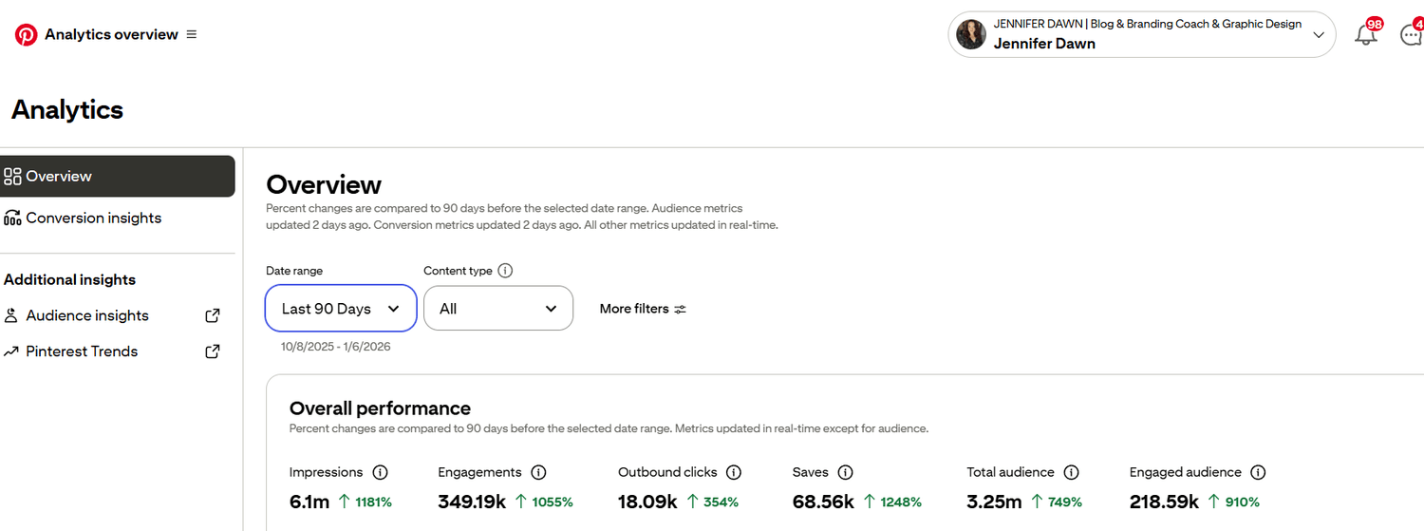Viewport: 1424px width, 531px height.
Task: Expand the Jennifer Dawn account switcher
Action: tap(1318, 35)
